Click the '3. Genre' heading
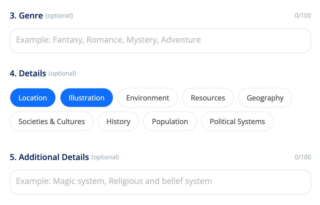Image resolution: width=320 pixels, height=205 pixels. [x=26, y=16]
